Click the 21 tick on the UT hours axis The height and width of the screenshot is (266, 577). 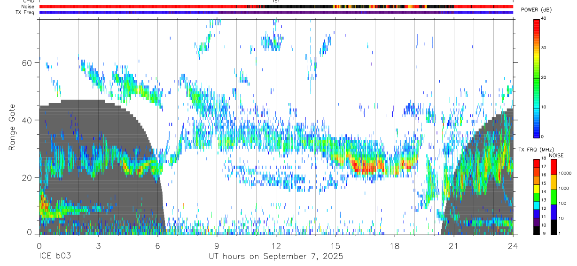click(x=453, y=245)
